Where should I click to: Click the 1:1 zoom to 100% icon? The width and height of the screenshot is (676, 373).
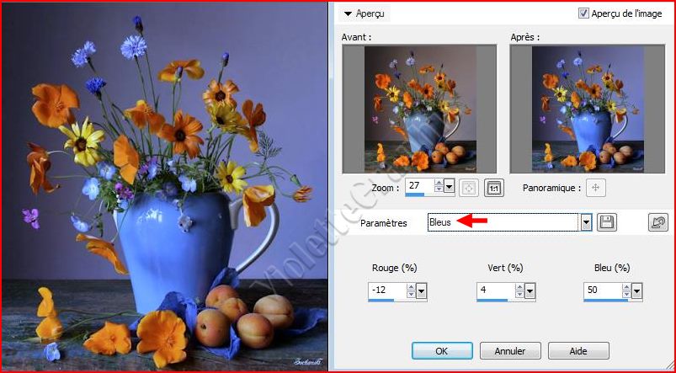[494, 188]
